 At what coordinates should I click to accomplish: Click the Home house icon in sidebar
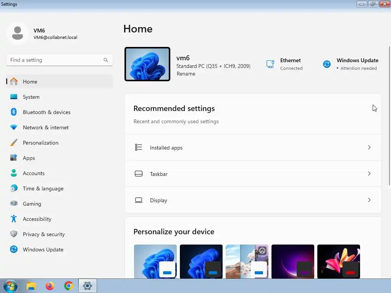[14, 82]
